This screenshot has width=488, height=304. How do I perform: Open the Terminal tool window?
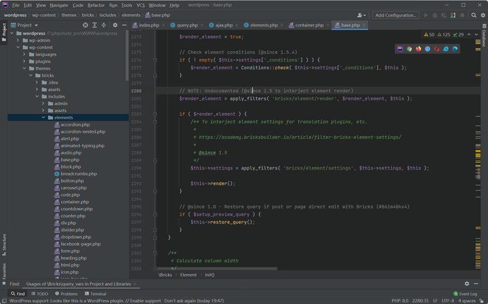point(95,293)
